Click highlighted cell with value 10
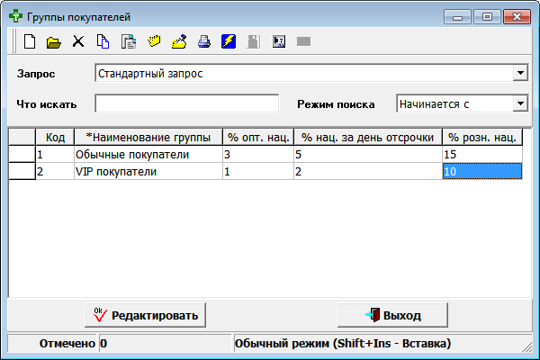This screenshot has width=540, height=360. pos(482,171)
